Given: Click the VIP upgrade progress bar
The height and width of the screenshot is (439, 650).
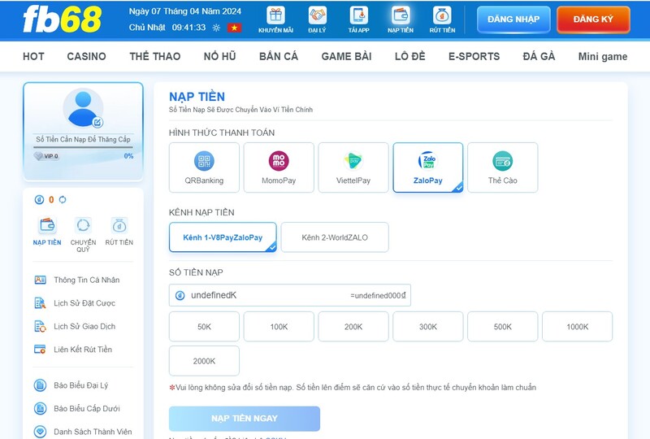Looking at the screenshot, I should [x=84, y=147].
